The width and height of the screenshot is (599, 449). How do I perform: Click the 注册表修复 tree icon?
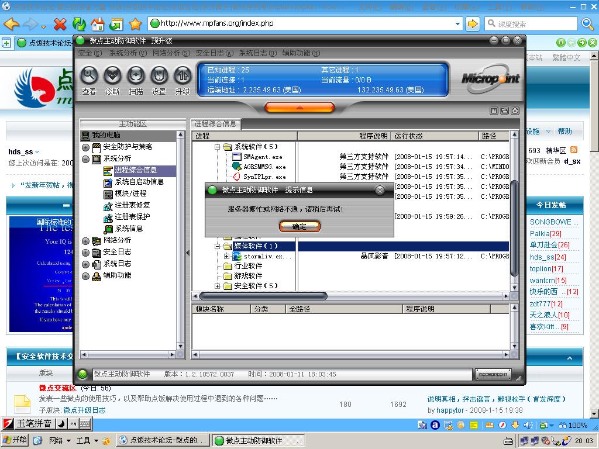tap(108, 206)
